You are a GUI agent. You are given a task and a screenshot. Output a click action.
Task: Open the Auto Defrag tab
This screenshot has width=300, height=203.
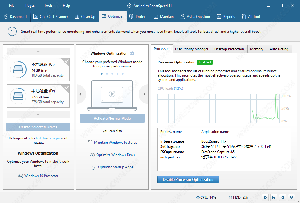(x=279, y=49)
